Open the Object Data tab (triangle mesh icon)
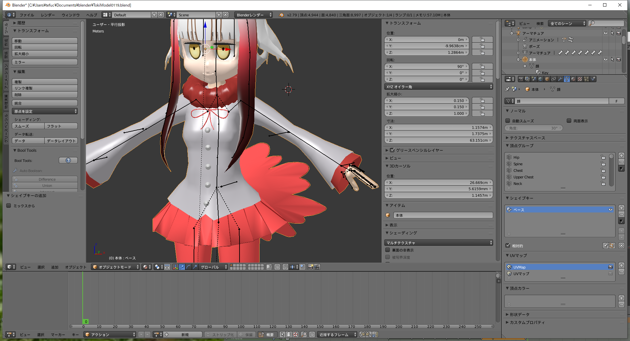Screen dimensions: 630x341 pyautogui.click(x=567, y=79)
